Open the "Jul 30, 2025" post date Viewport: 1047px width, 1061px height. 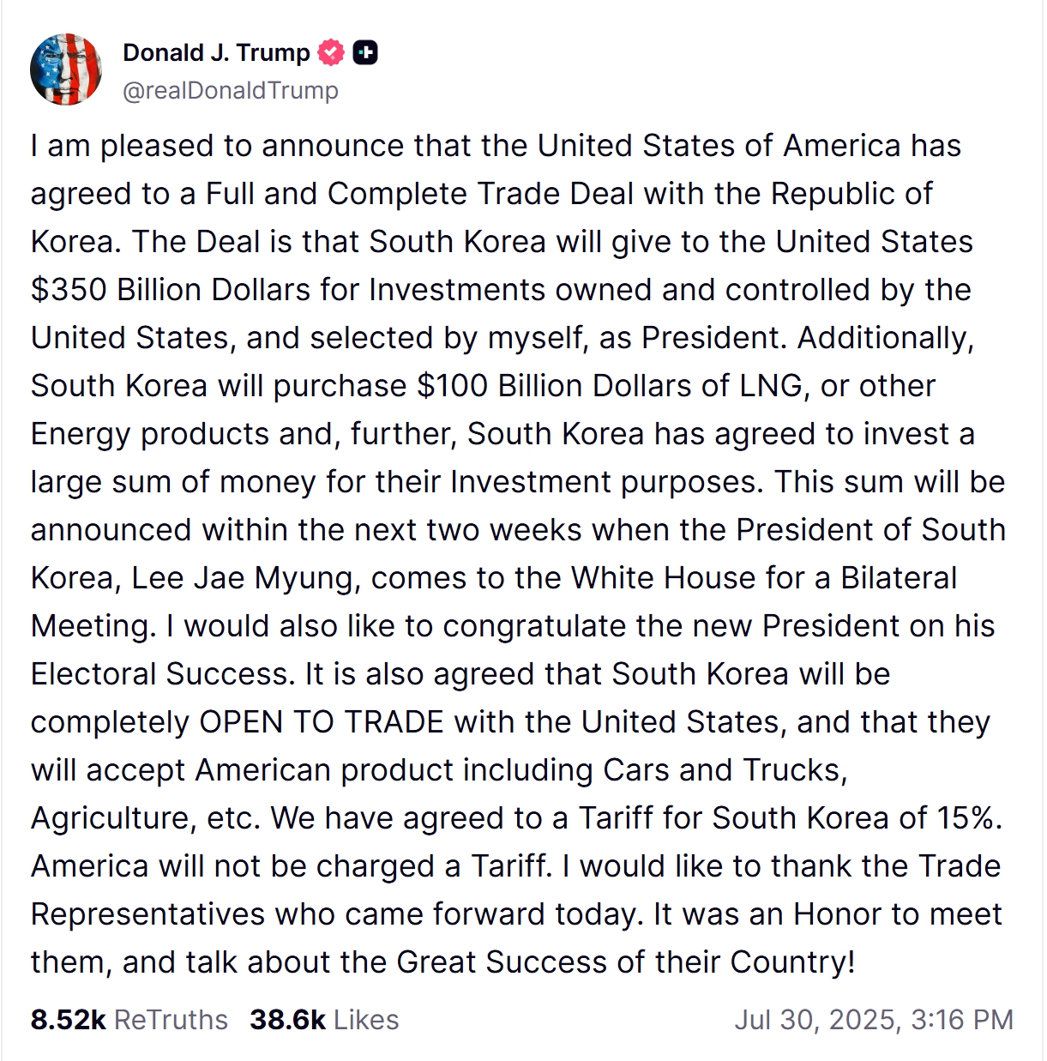click(816, 1020)
